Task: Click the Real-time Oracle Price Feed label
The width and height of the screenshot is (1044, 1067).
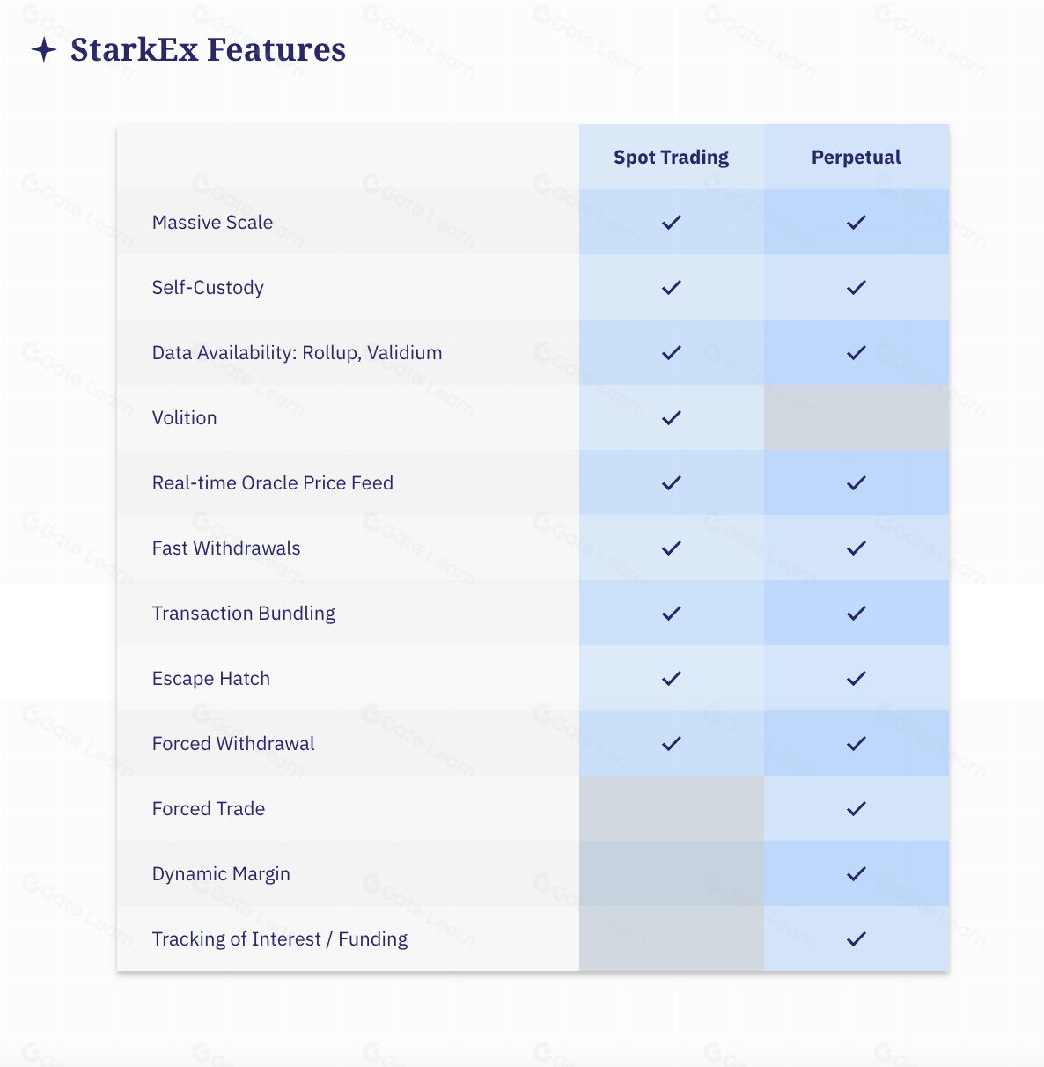Action: coord(272,483)
